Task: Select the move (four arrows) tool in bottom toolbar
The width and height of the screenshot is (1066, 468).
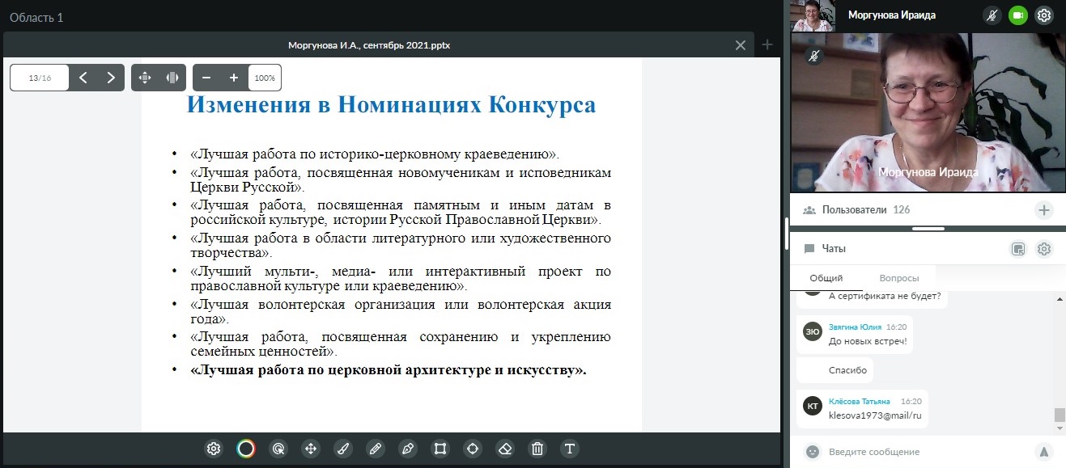Action: 310,449
